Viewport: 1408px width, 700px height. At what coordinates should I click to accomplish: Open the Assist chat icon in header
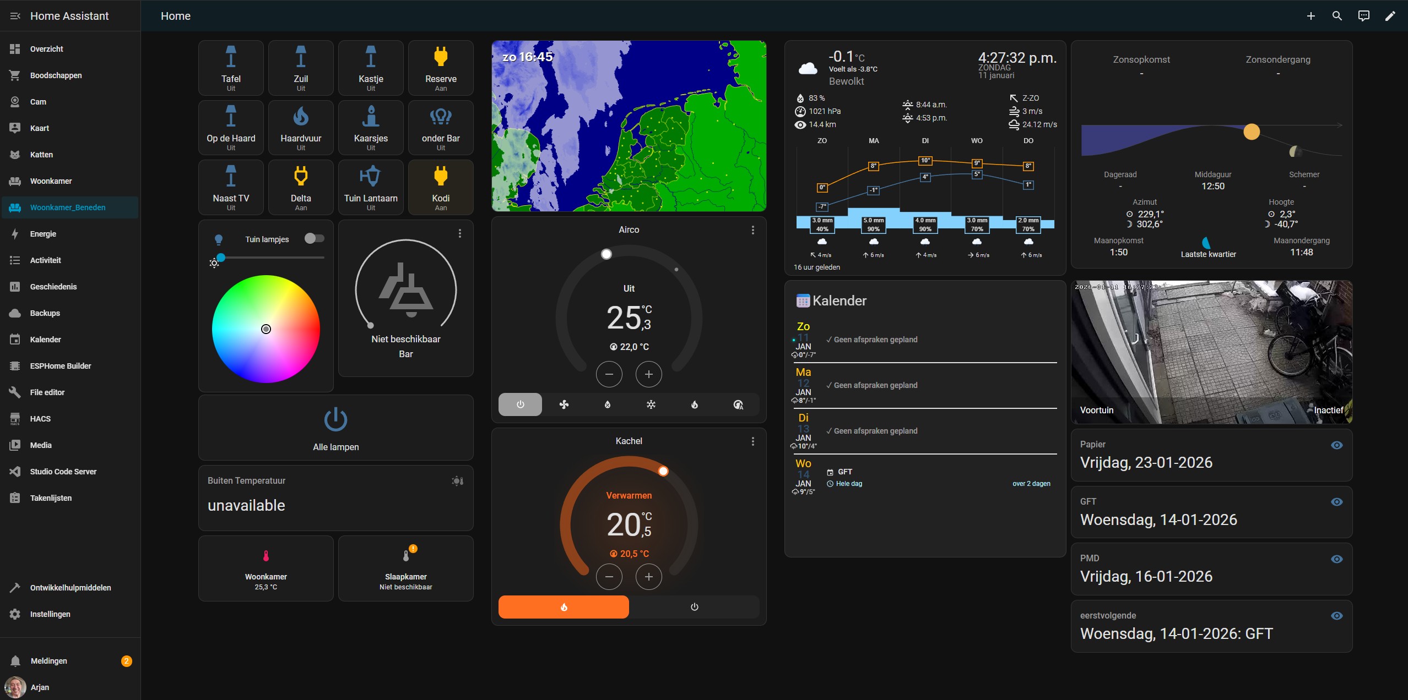tap(1363, 16)
